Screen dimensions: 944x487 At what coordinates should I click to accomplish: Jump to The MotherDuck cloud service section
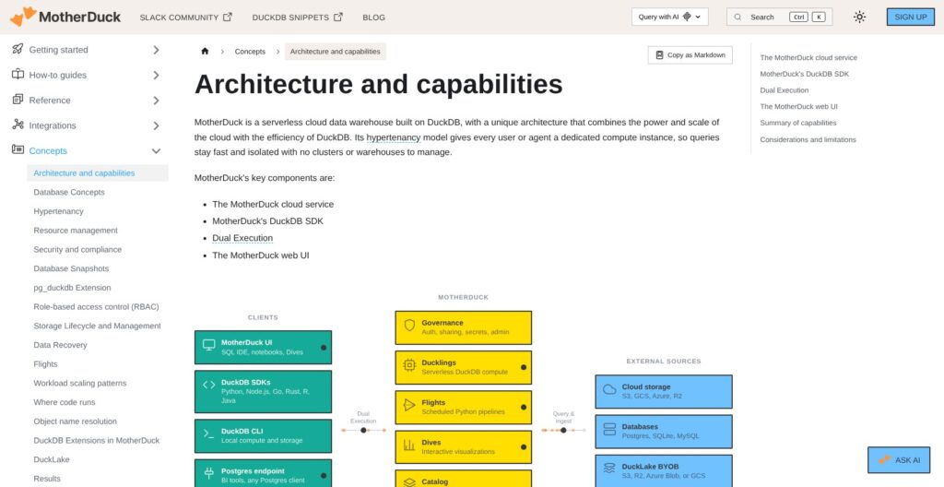[808, 58]
